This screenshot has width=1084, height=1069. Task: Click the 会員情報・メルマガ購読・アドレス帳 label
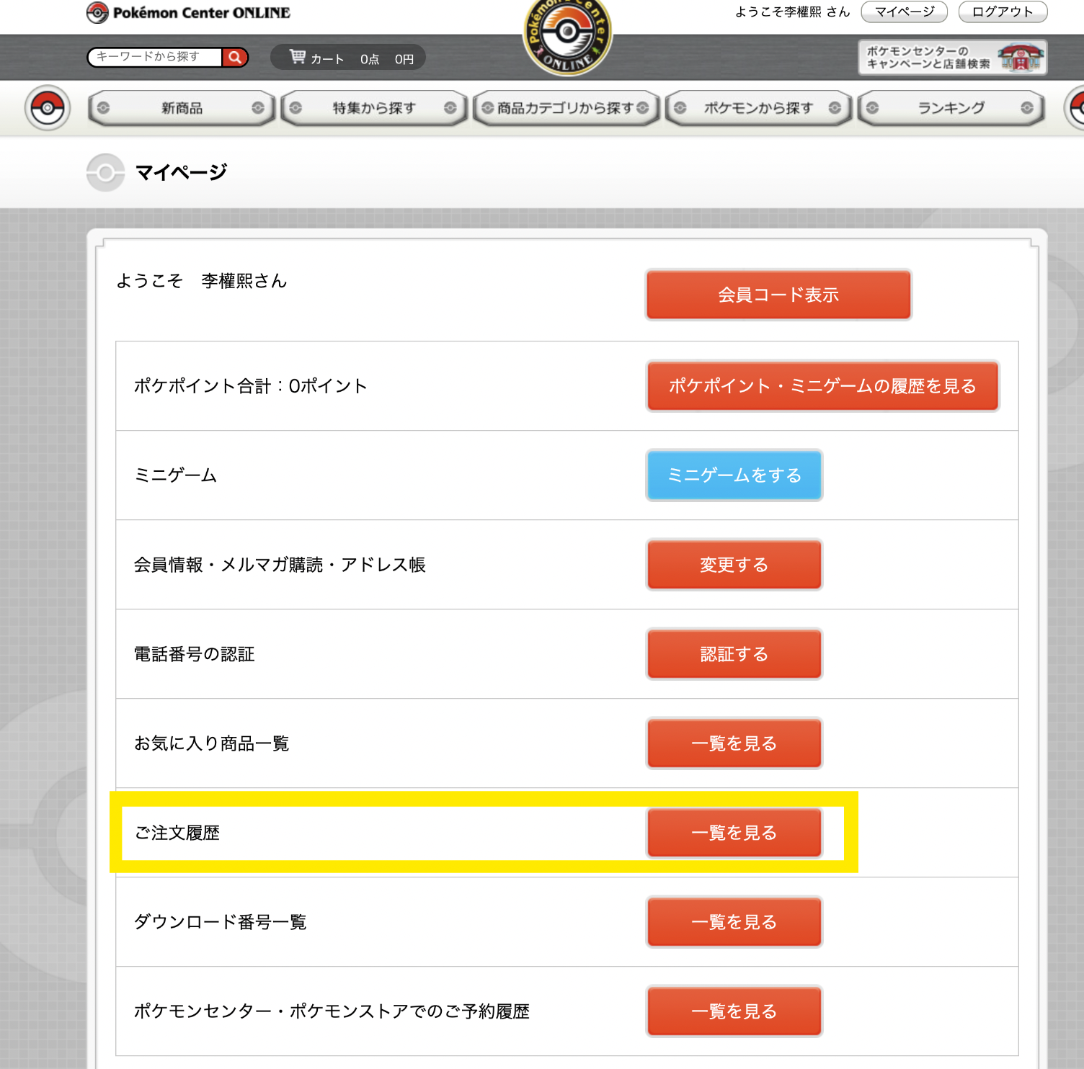[280, 565]
